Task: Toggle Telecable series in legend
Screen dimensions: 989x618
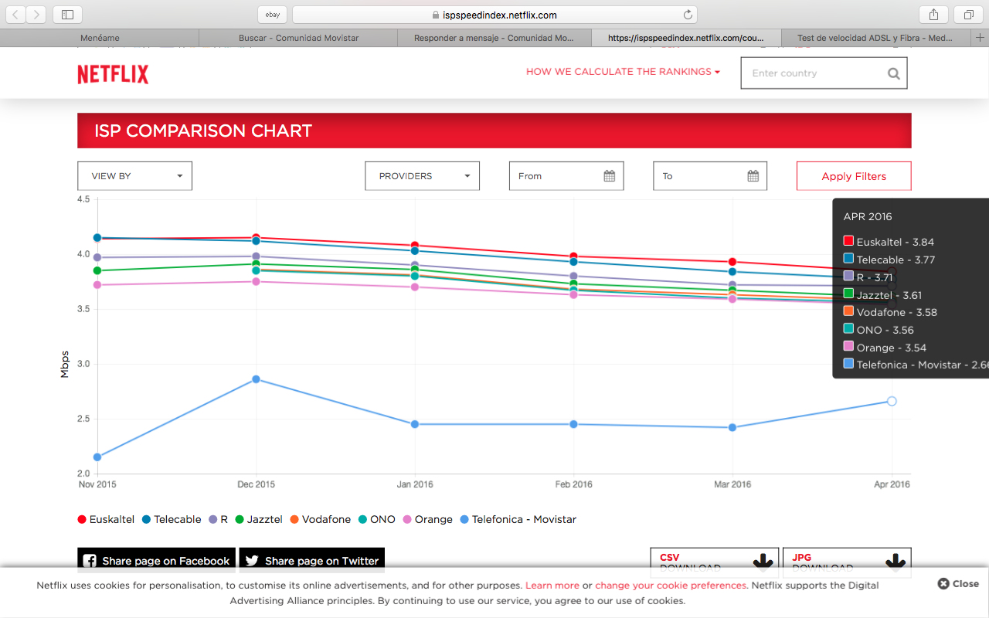Action: click(x=172, y=519)
